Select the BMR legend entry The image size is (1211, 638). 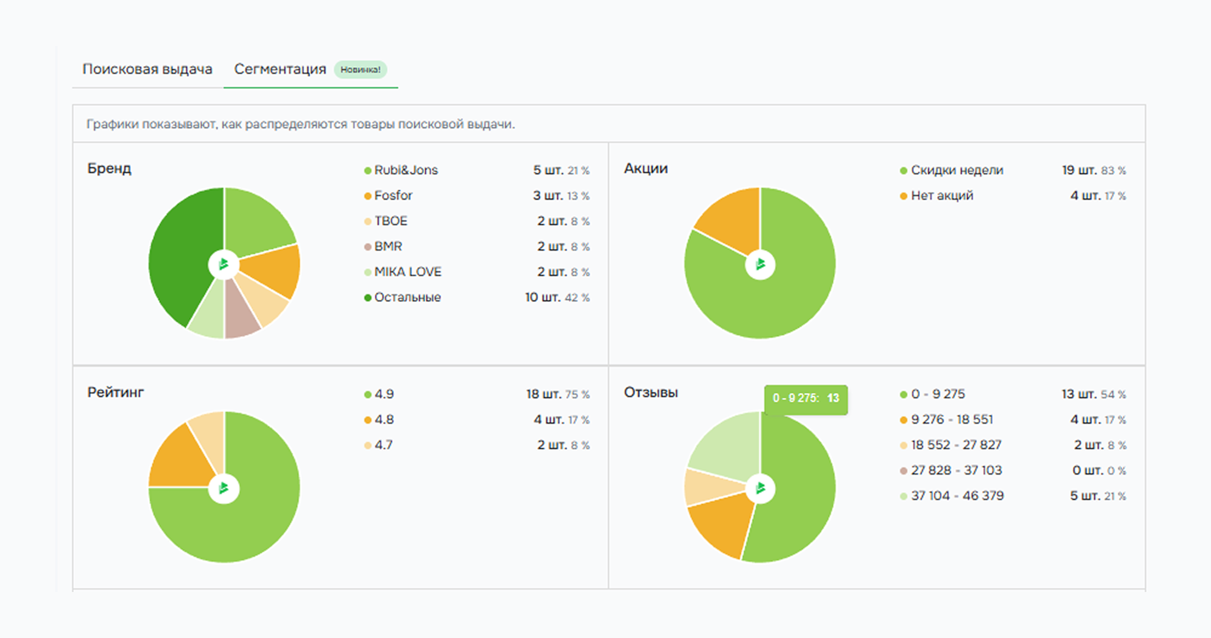coord(388,246)
